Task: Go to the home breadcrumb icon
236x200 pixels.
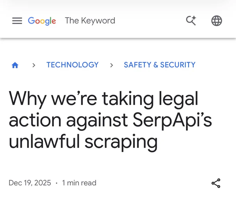Action: tap(15, 65)
